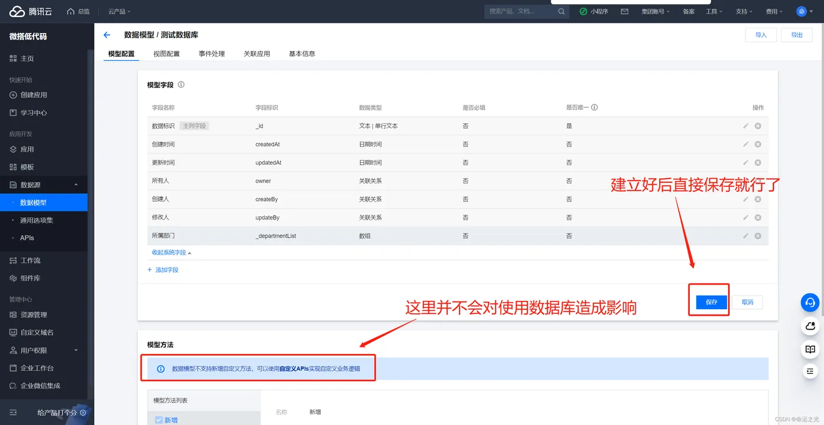The image size is (824, 425).
Task: Open the mail messages icon
Action: [624, 11]
